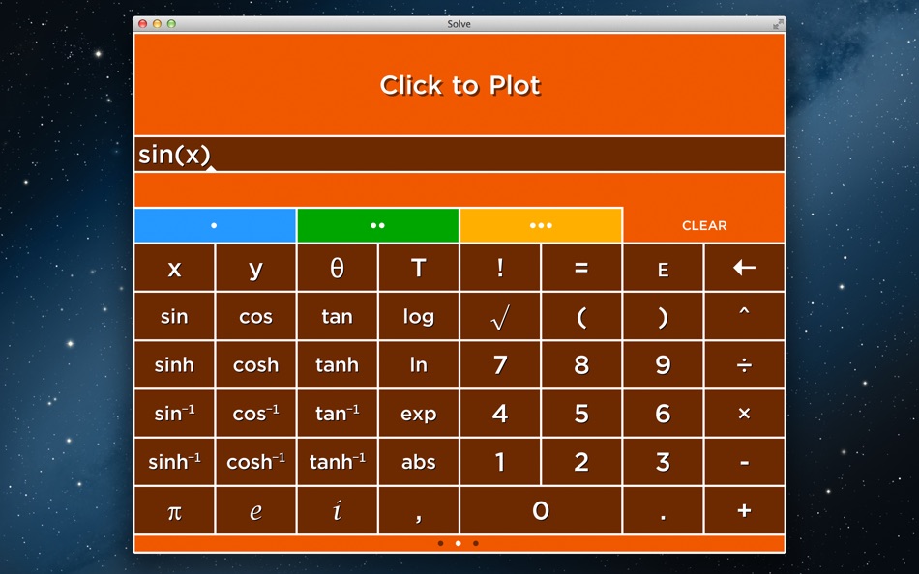
Task: Tap the digit 1 key
Action: click(500, 463)
